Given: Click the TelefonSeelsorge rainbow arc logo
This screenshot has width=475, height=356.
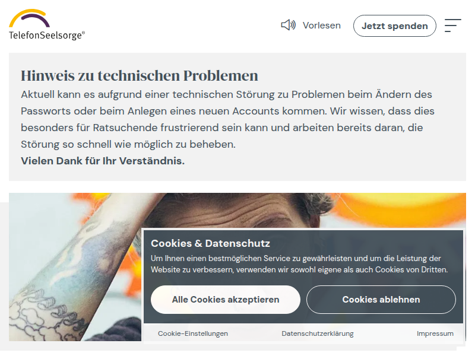Looking at the screenshot, I should click(29, 18).
